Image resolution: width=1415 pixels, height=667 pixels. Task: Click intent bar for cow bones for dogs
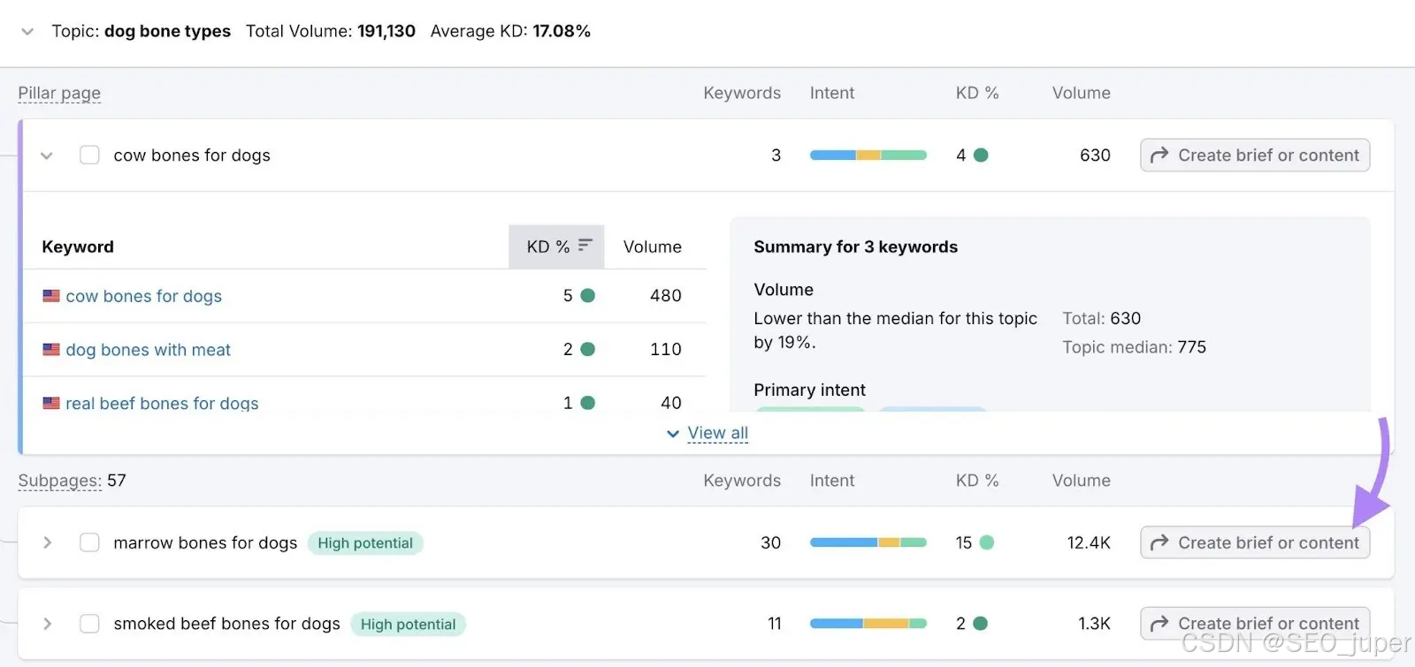[868, 155]
